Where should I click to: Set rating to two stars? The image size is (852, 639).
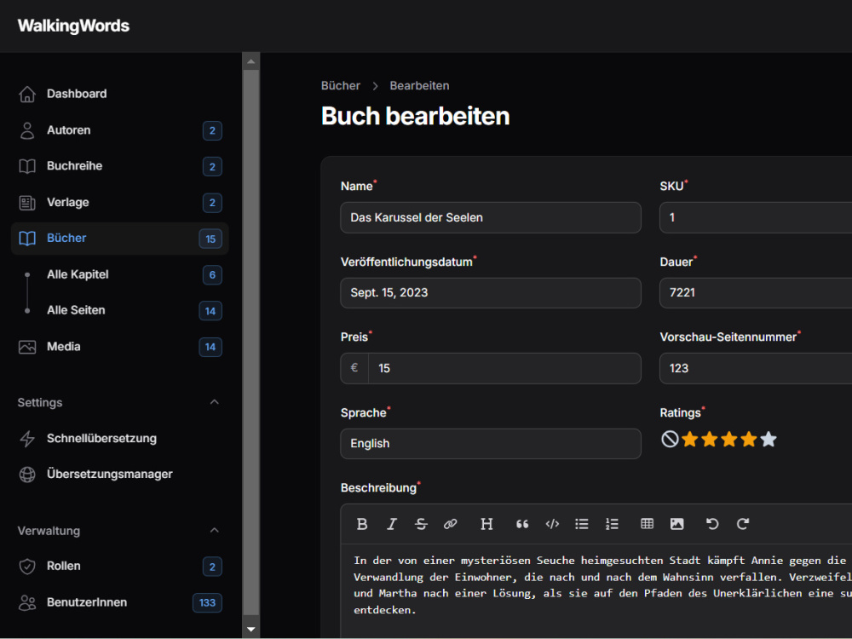[710, 439]
